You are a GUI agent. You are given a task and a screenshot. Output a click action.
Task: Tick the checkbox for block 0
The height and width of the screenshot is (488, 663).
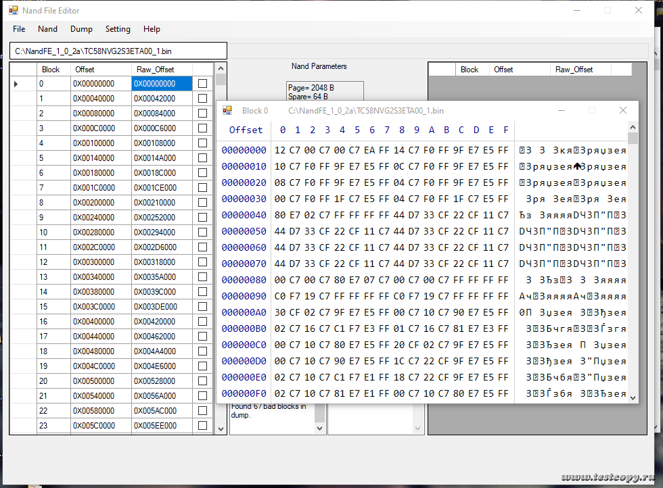202,84
